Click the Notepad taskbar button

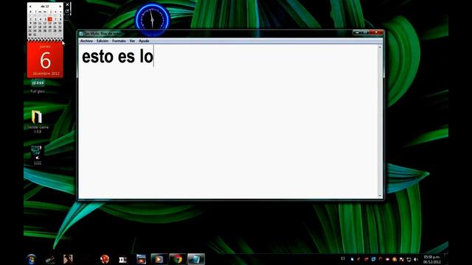click(196, 259)
